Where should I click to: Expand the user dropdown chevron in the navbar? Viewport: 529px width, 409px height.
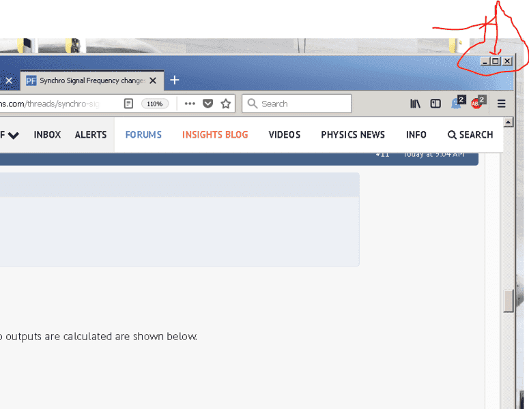(14, 136)
